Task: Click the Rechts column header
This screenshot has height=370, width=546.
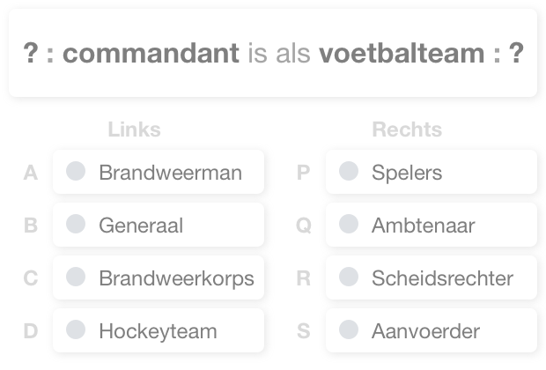Action: point(407,129)
